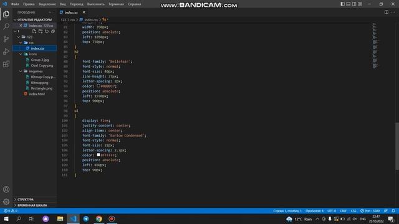This screenshot has height=224, width=399.
Task: Open explorer panel more actions menu
Action: pyautogui.click(x=50, y=12)
